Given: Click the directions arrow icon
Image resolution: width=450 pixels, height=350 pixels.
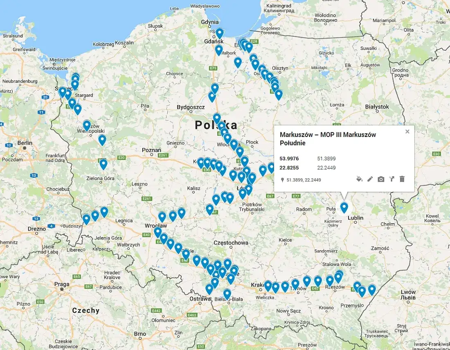Looking at the screenshot, I should point(392,179).
